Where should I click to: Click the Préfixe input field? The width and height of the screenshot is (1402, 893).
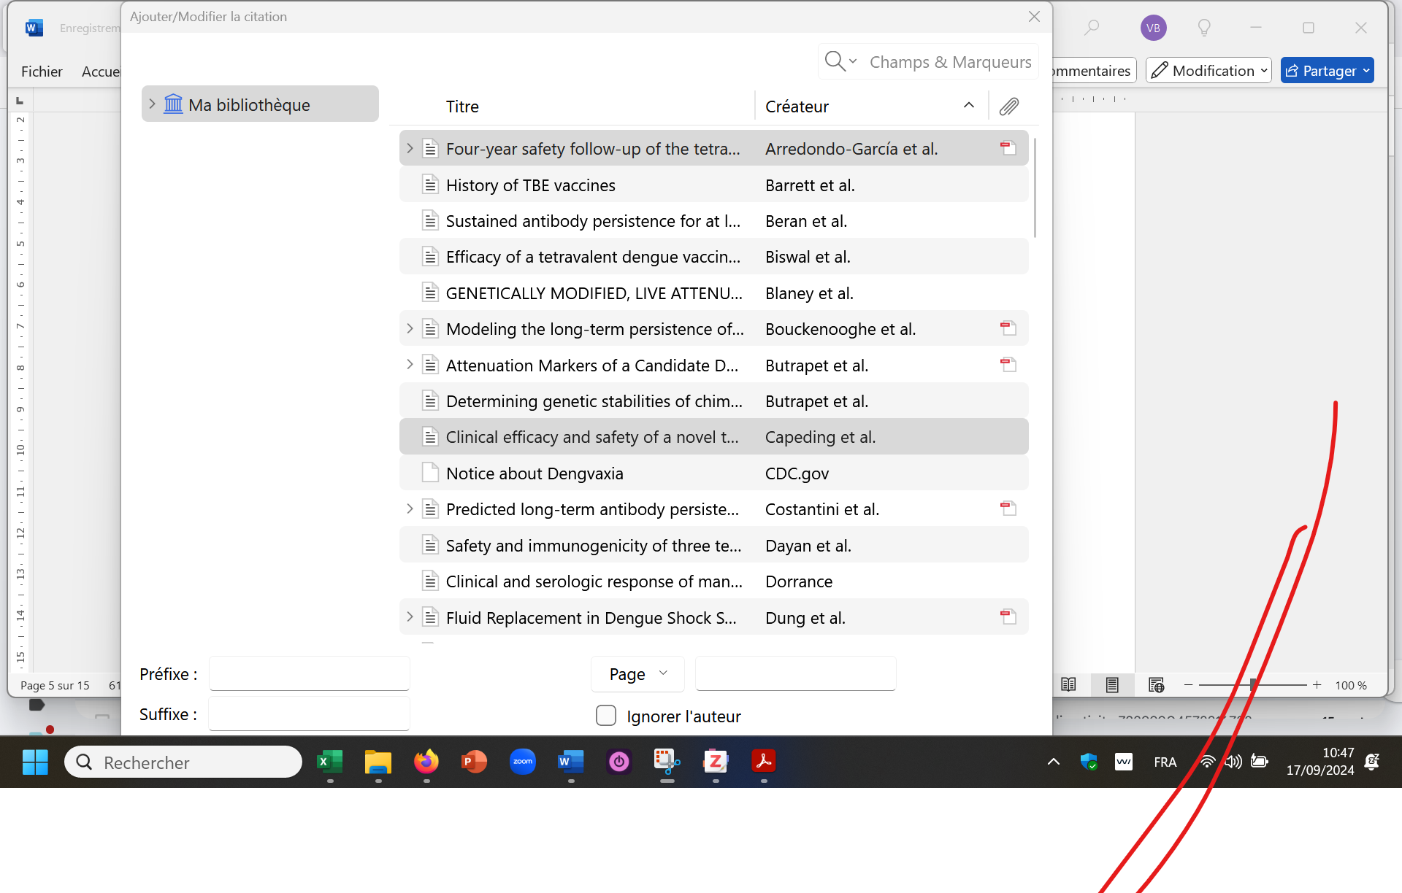[x=309, y=674]
